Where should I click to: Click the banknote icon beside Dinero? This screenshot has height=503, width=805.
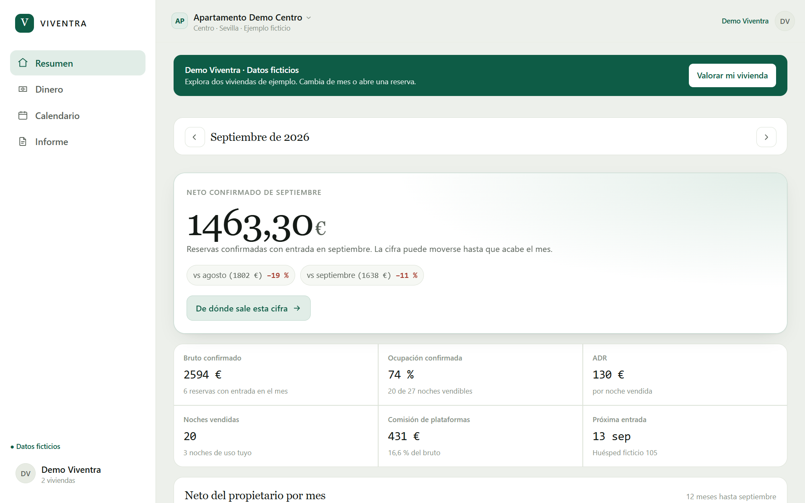pyautogui.click(x=23, y=89)
